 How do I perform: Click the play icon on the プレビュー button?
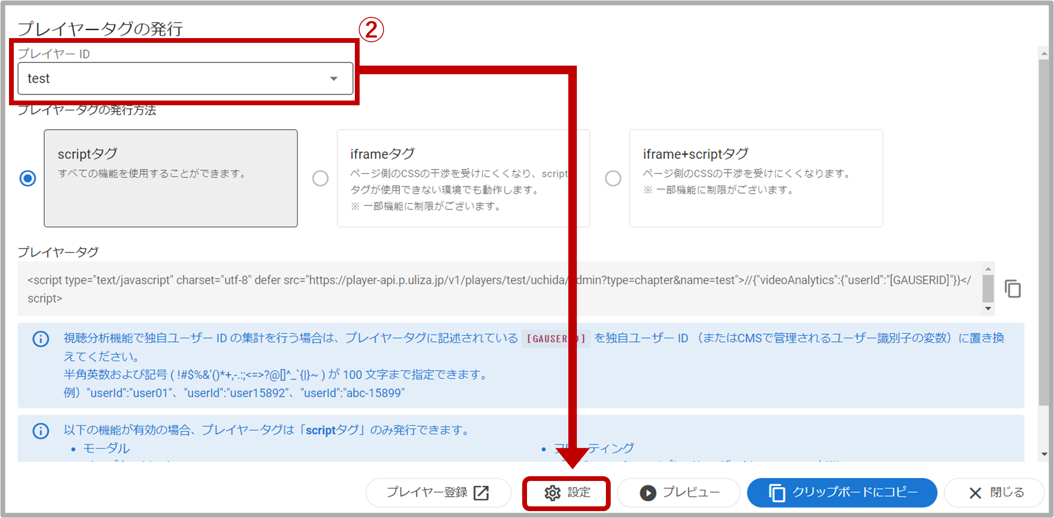648,493
